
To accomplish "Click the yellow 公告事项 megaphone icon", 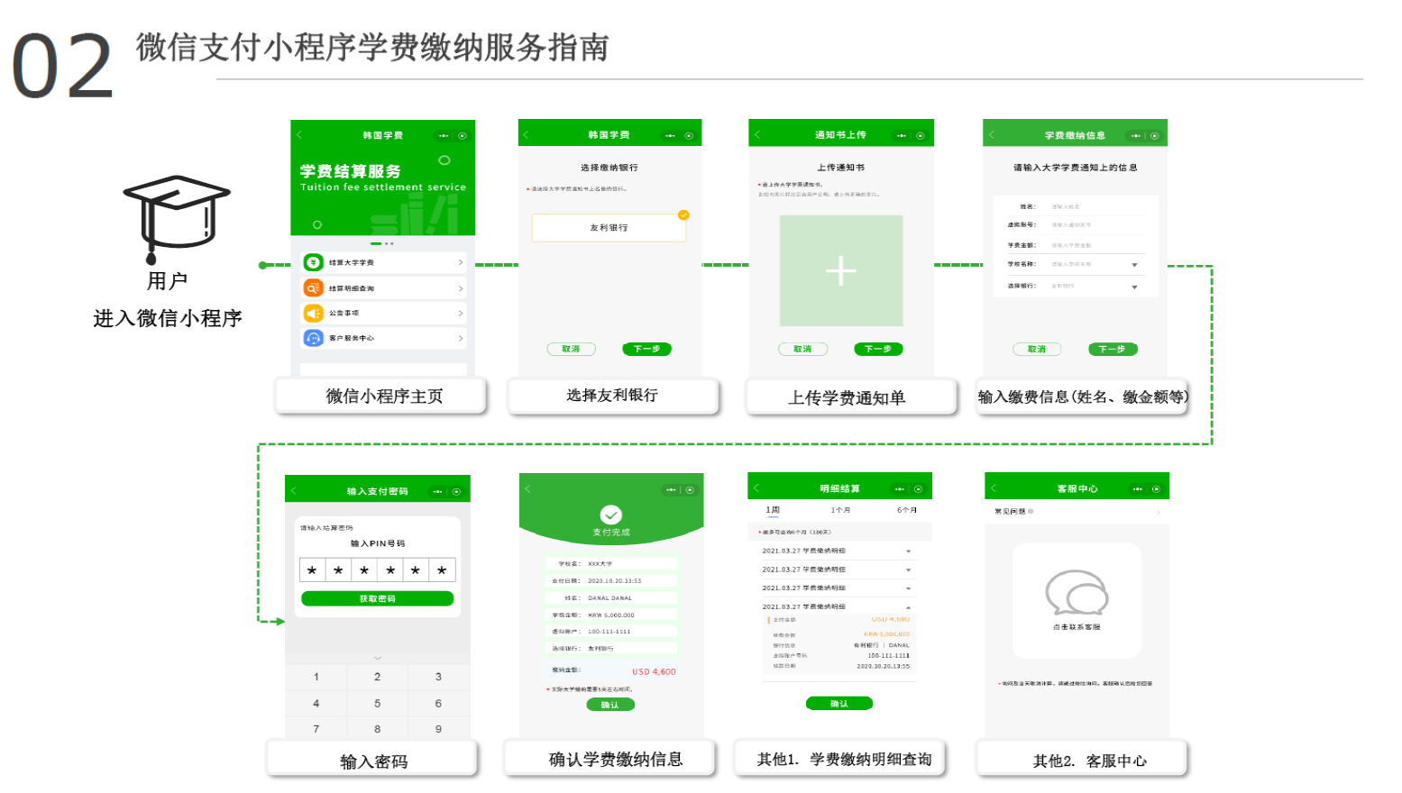I will 313,314.
